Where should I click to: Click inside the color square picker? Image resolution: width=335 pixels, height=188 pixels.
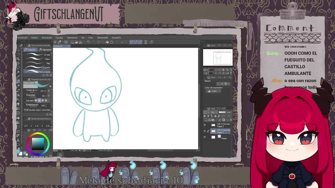tap(38, 144)
